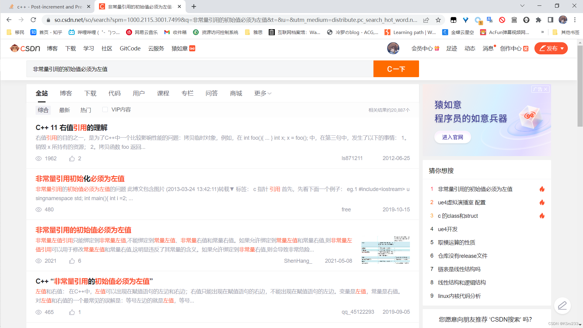Reload the current page
The height and width of the screenshot is (328, 583).
[x=33, y=20]
